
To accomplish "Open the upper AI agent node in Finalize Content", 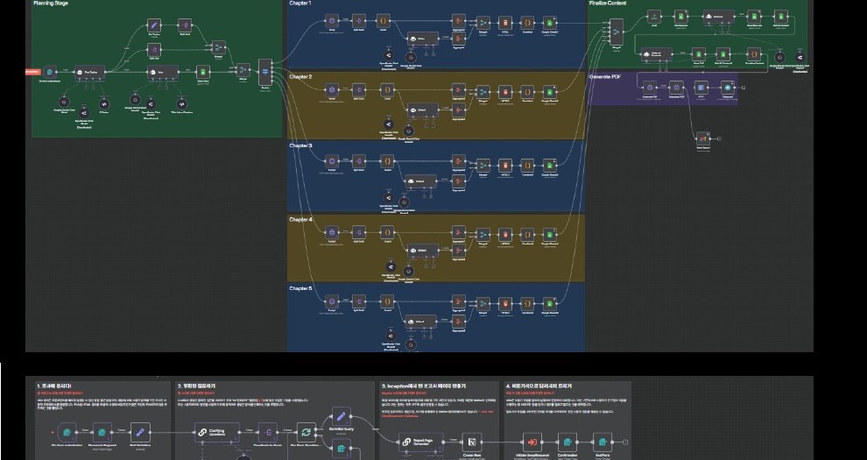I will pos(719,17).
